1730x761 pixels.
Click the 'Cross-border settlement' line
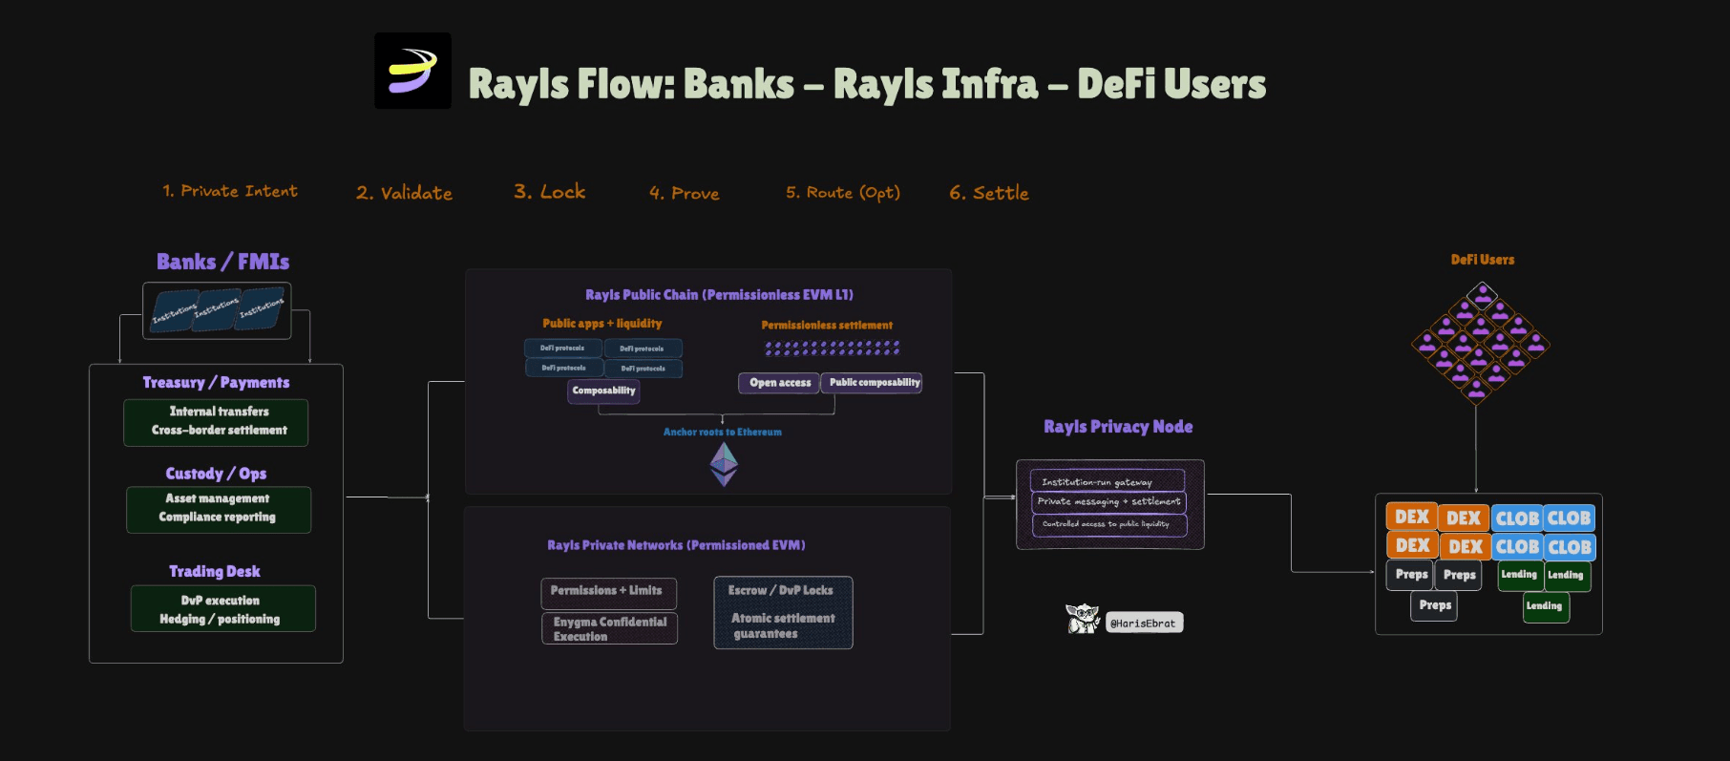coord(220,431)
